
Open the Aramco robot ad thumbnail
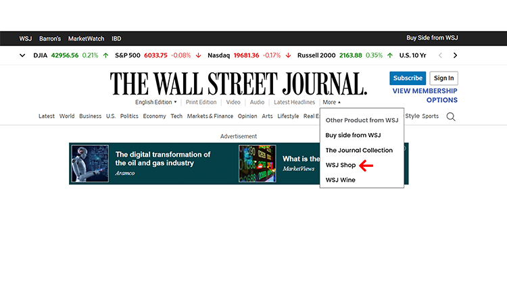[x=90, y=163]
